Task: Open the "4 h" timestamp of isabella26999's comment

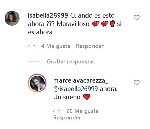Action: 32,46
